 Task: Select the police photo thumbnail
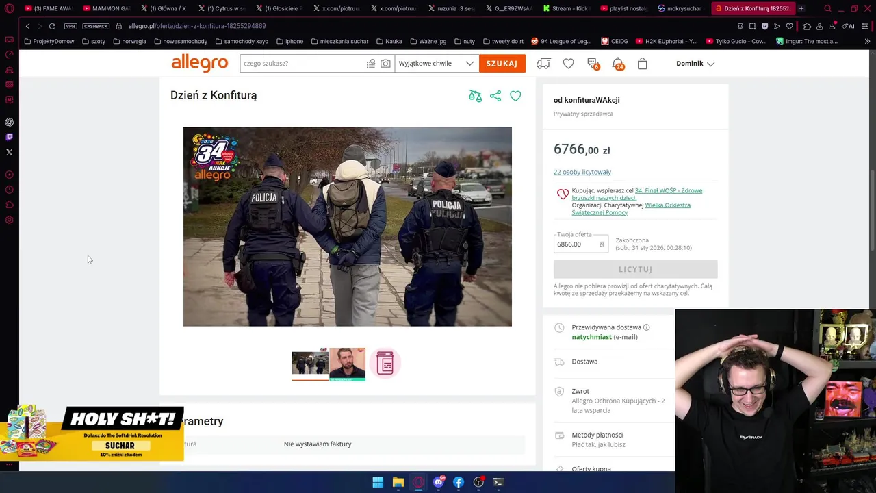[x=310, y=363]
